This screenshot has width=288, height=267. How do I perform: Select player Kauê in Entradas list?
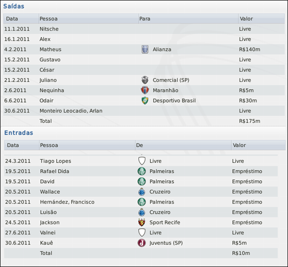(47, 243)
